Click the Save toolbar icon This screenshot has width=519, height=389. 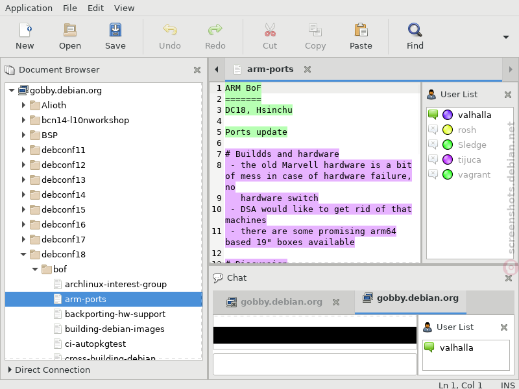tap(115, 30)
